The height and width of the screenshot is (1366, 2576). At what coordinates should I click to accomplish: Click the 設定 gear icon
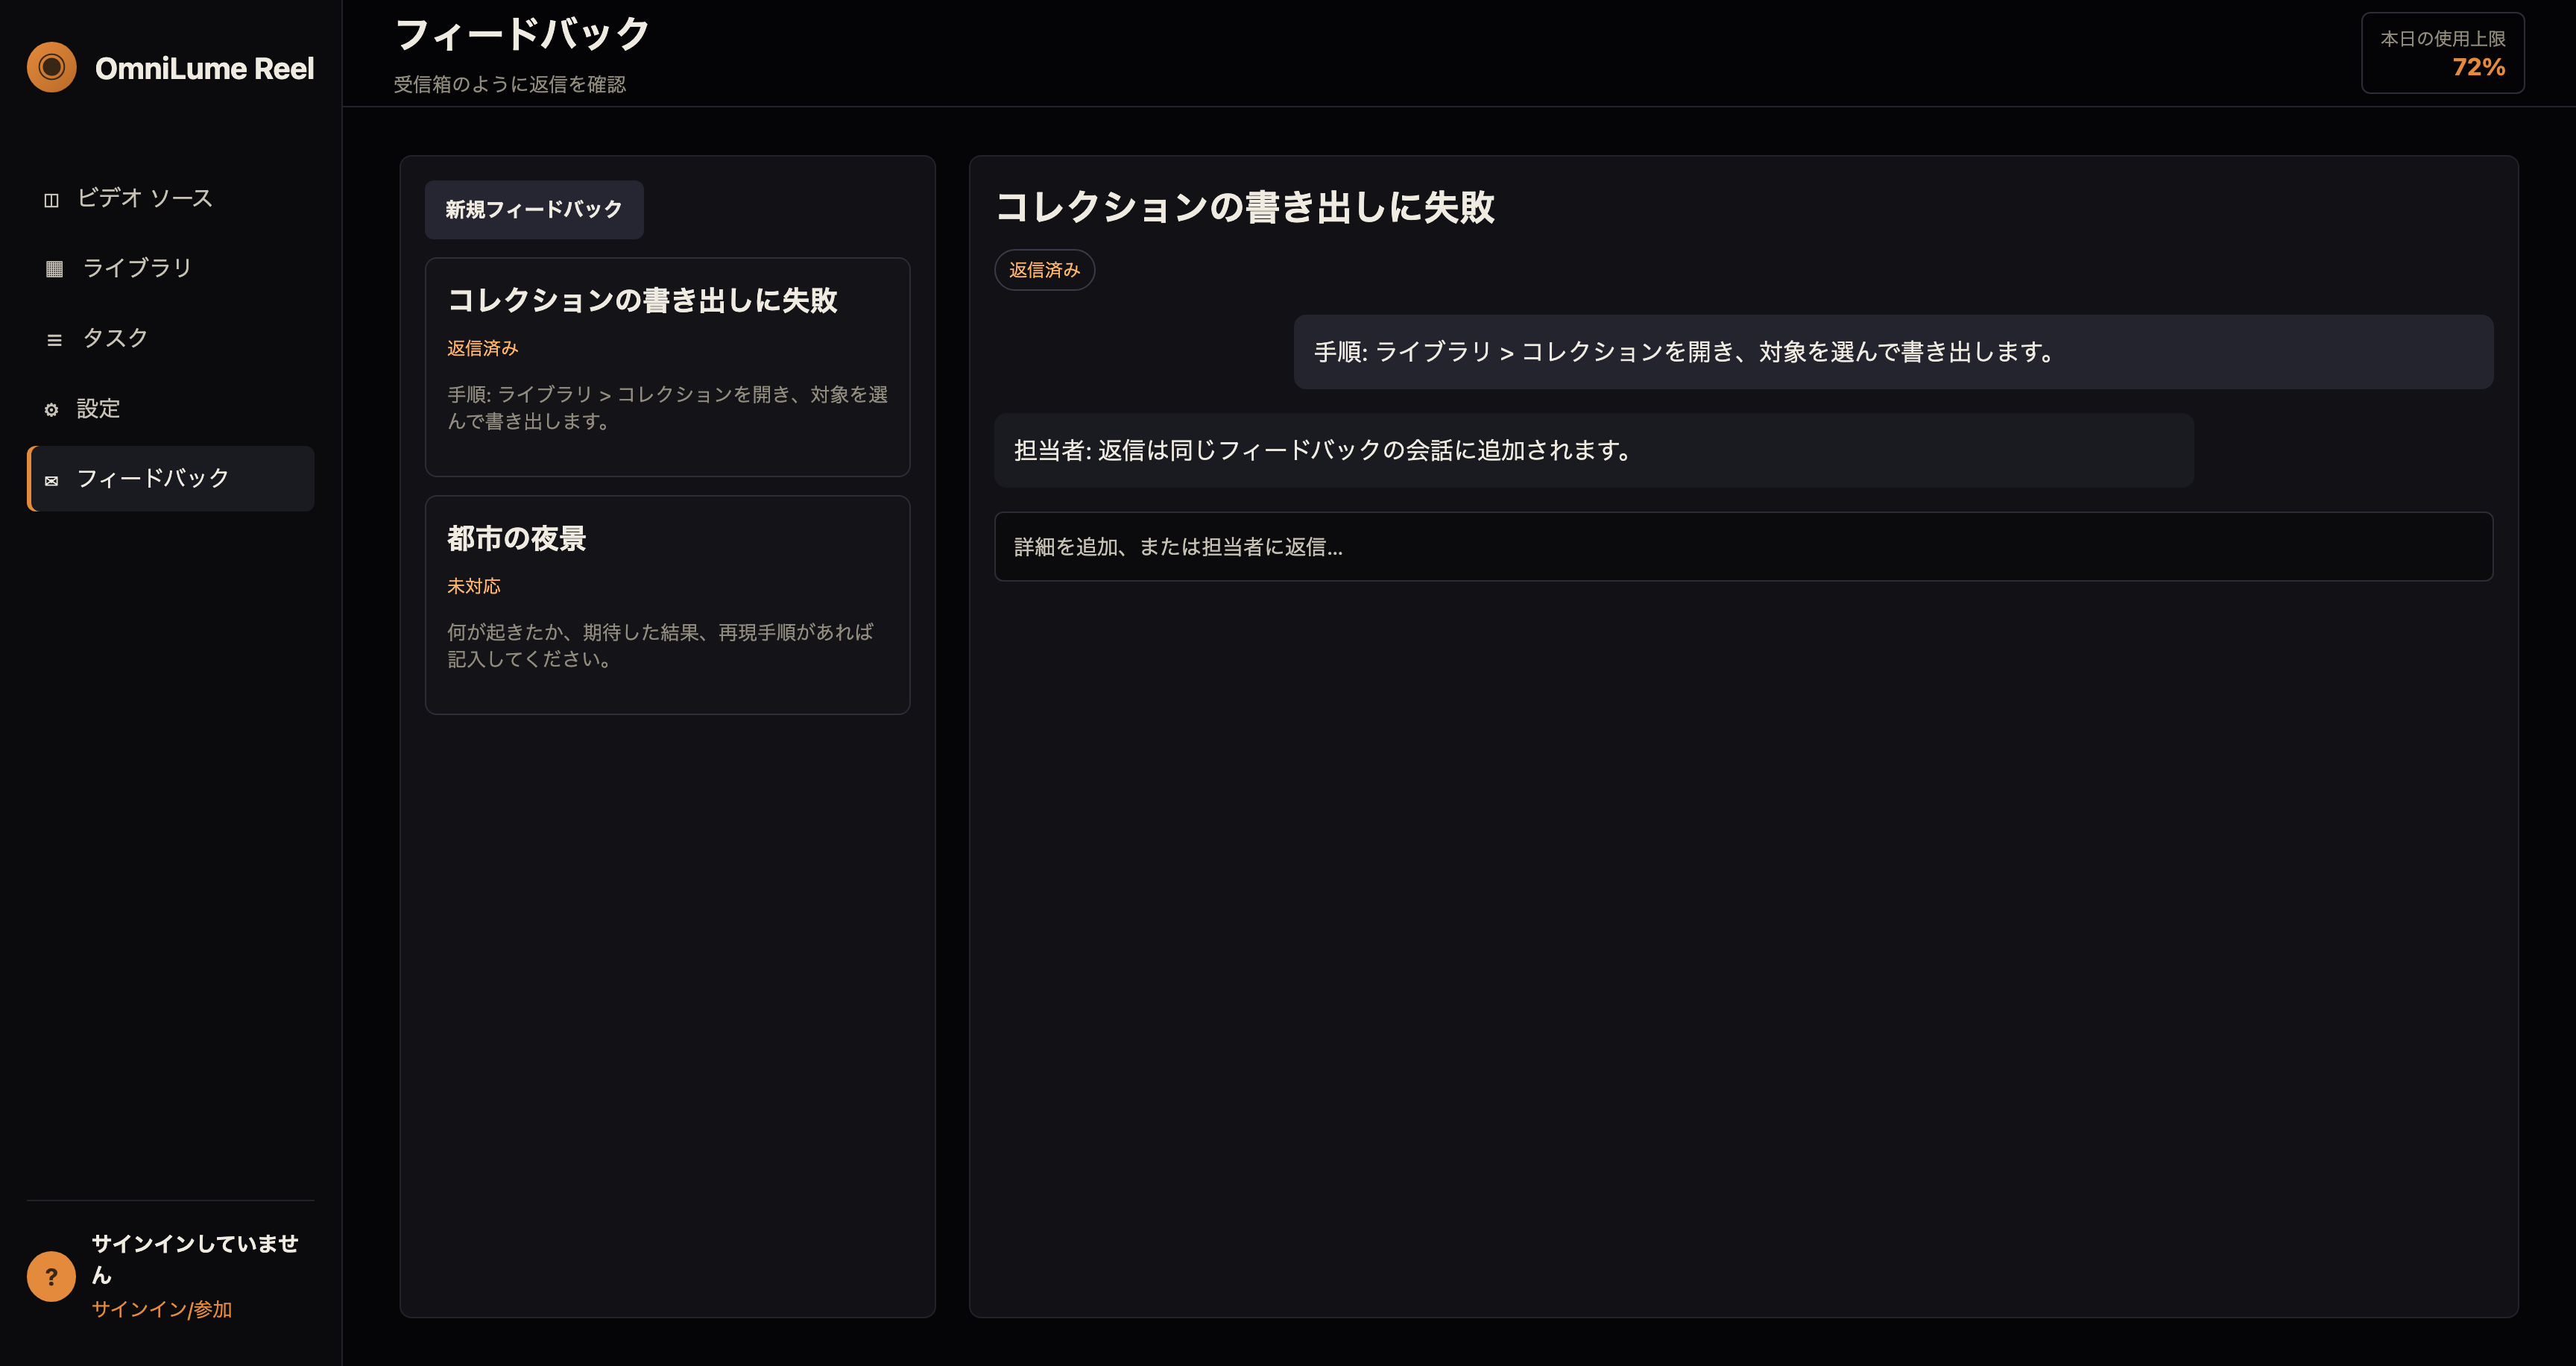51,410
